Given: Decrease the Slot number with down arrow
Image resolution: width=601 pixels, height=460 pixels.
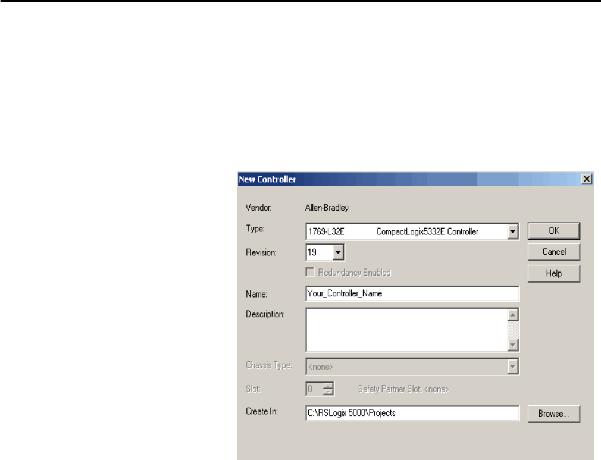Looking at the screenshot, I should pyautogui.click(x=328, y=392).
